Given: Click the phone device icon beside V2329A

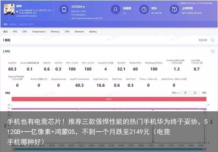Looking at the screenshot, I should (x=64, y=9).
